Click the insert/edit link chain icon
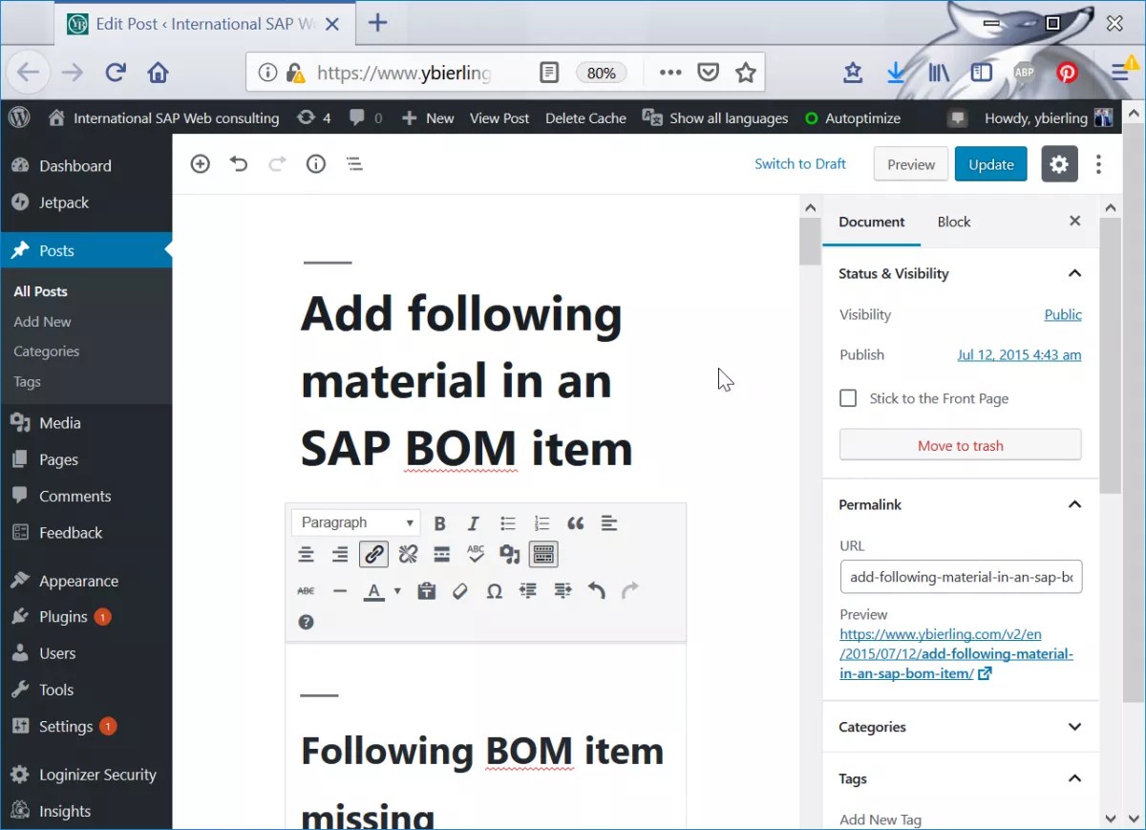This screenshot has width=1146, height=830. point(373,554)
